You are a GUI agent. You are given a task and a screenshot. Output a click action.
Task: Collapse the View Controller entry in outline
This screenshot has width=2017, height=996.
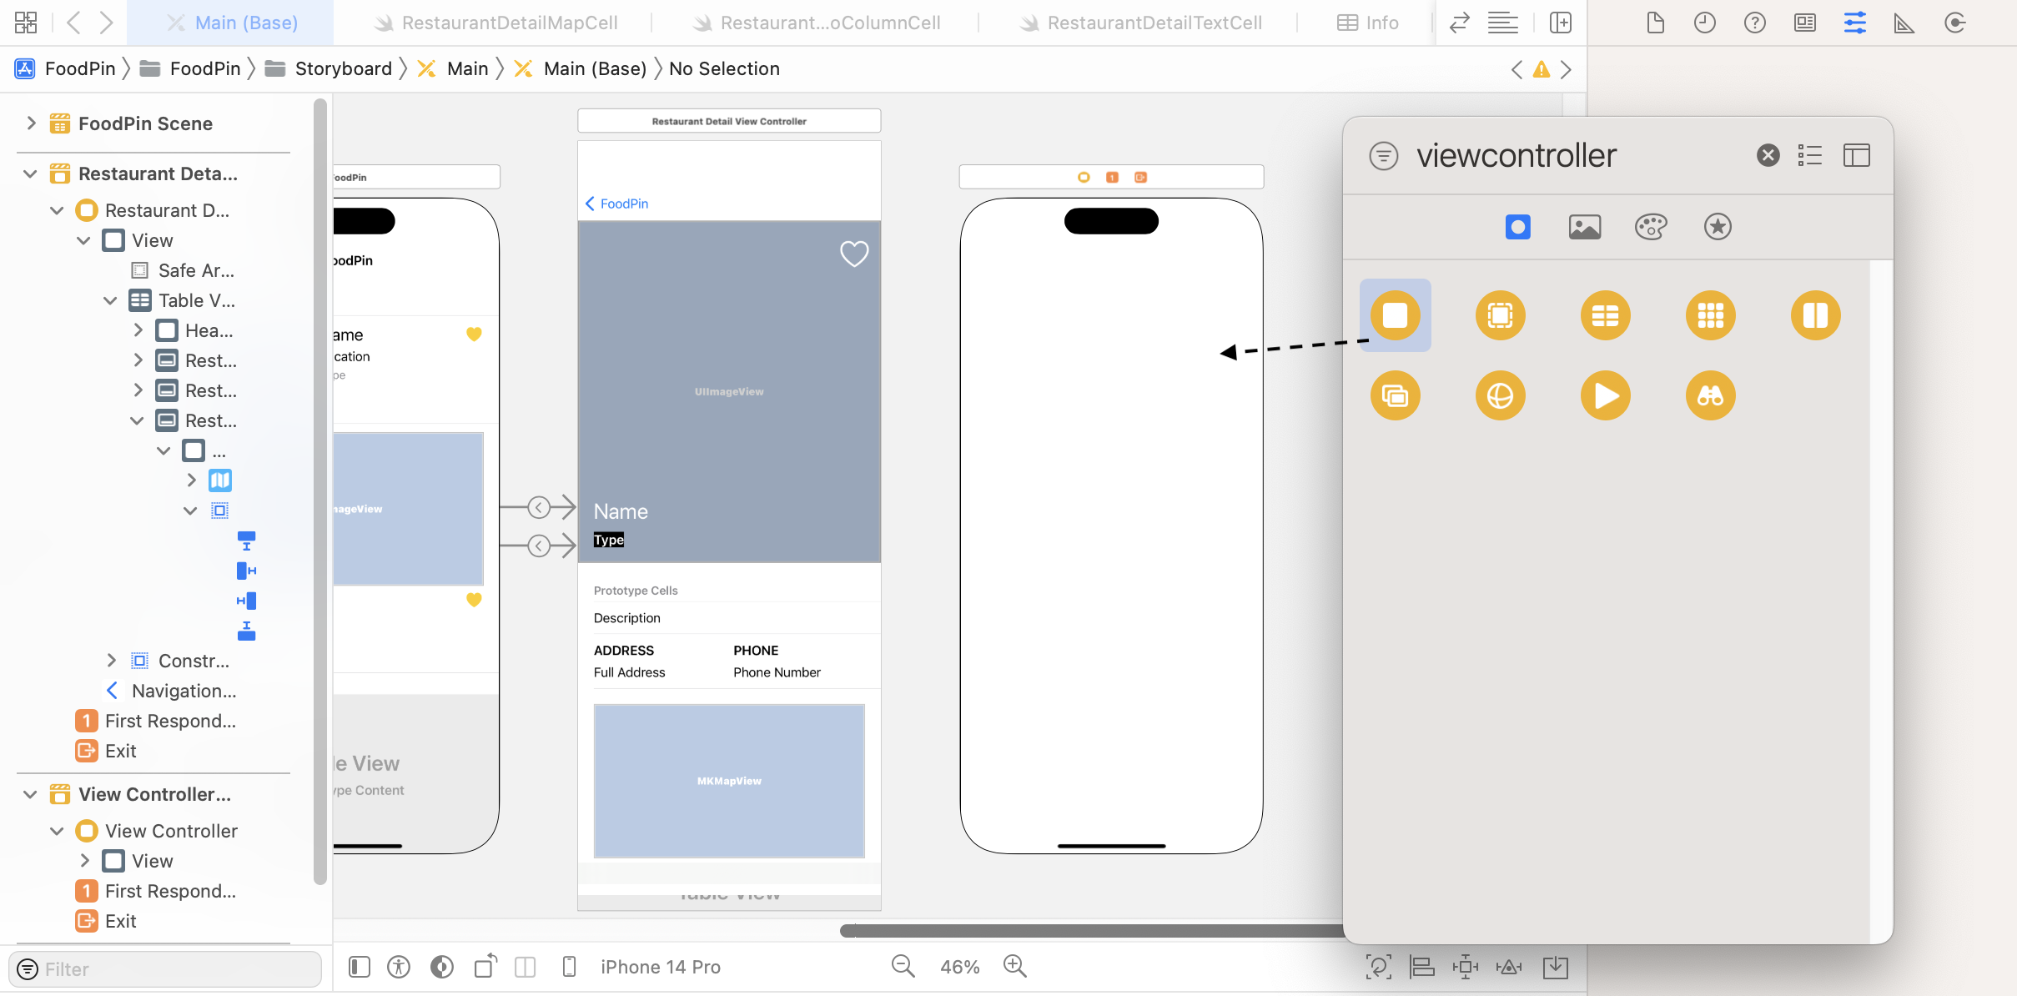56,831
